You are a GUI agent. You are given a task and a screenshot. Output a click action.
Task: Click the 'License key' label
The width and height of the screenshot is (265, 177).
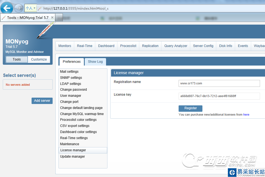(x=122, y=95)
